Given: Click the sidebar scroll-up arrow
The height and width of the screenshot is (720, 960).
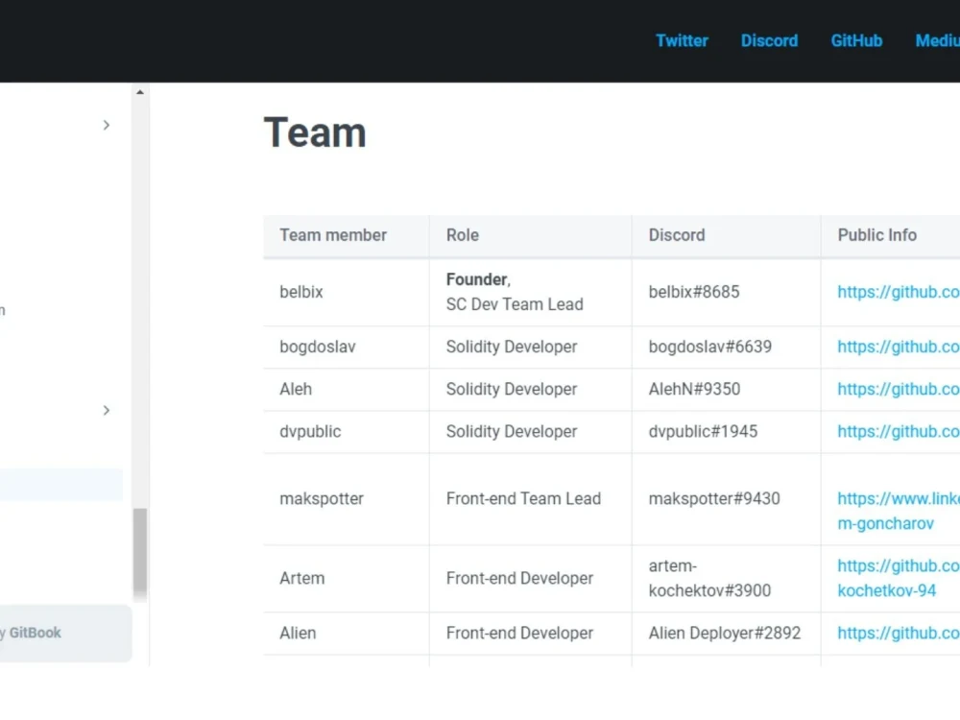Looking at the screenshot, I should (140, 92).
